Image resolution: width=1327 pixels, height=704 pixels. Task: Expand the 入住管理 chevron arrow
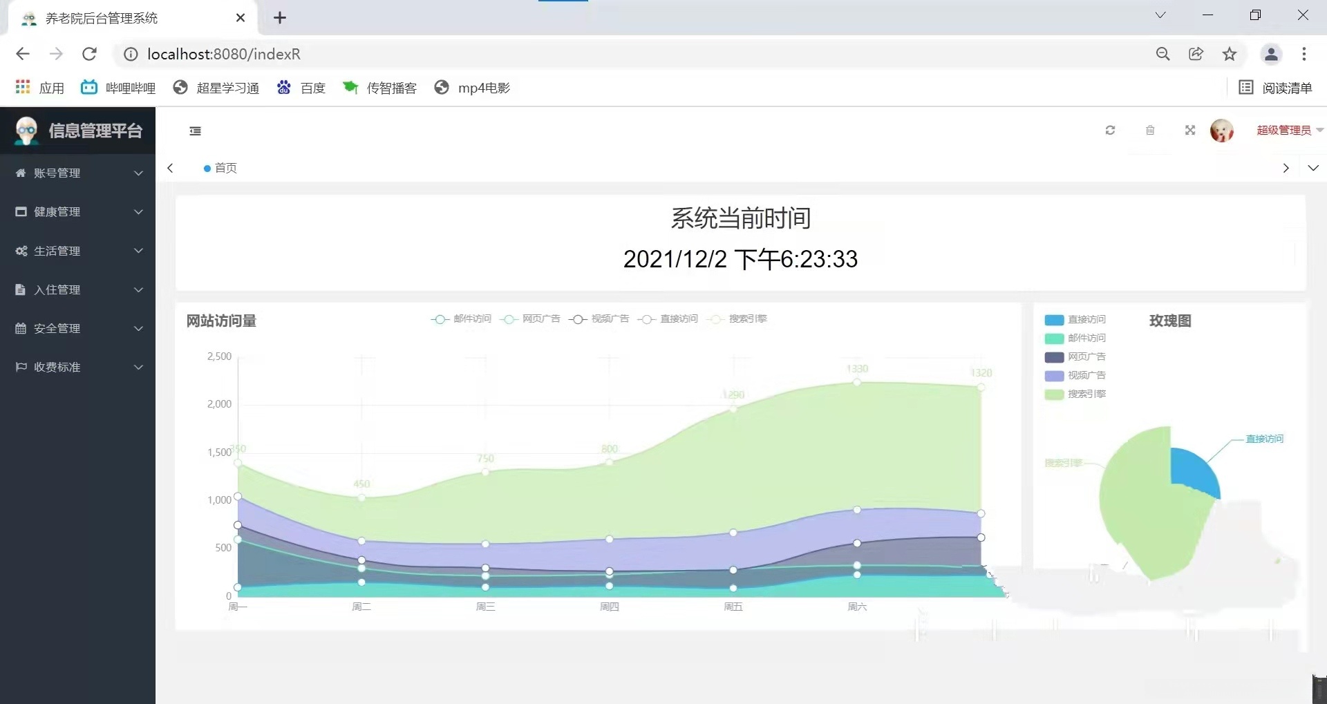[138, 289]
